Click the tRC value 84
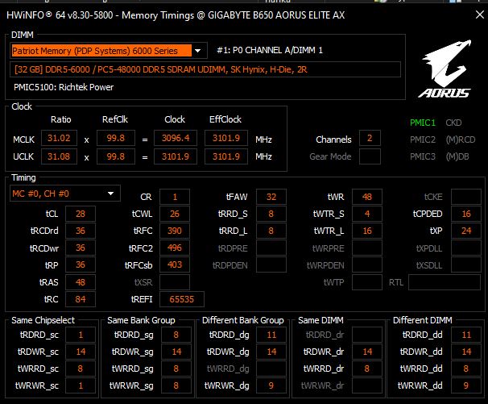 (x=81, y=299)
